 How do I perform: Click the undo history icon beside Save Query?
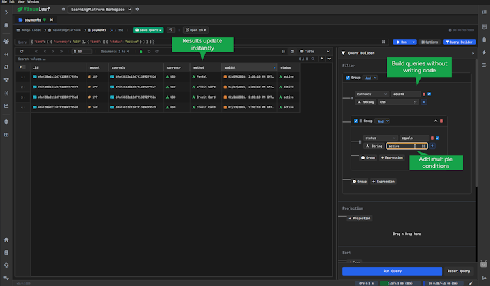click(171, 30)
